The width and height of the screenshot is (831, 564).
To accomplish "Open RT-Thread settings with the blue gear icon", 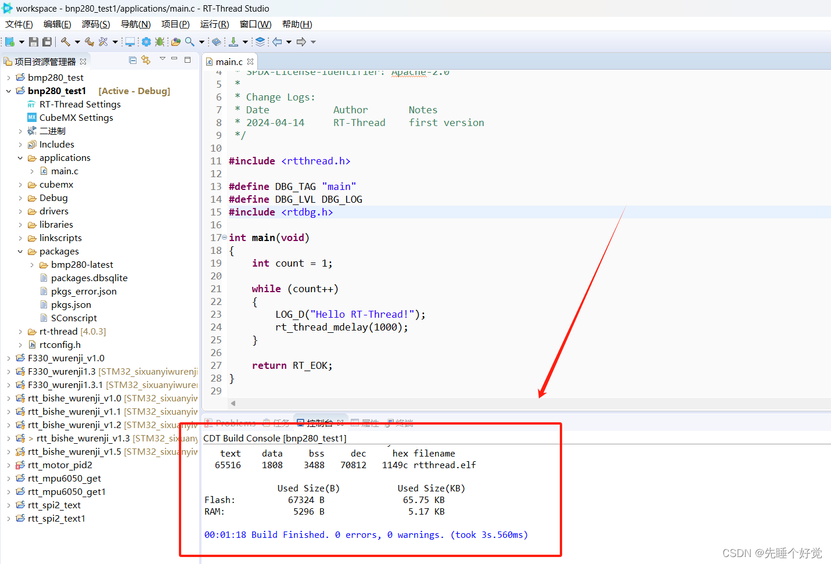I will click(x=146, y=42).
